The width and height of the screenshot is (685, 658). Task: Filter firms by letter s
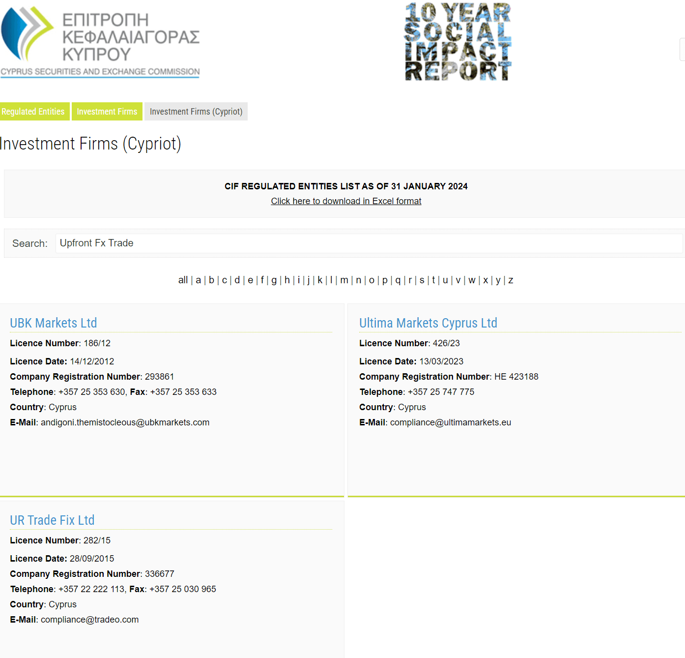pyautogui.click(x=422, y=280)
